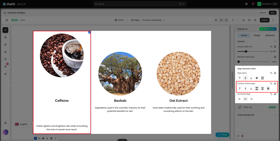Image resolution: width=280 pixels, height=141 pixels.
Task: Click the Publish button
Action: 265,20
